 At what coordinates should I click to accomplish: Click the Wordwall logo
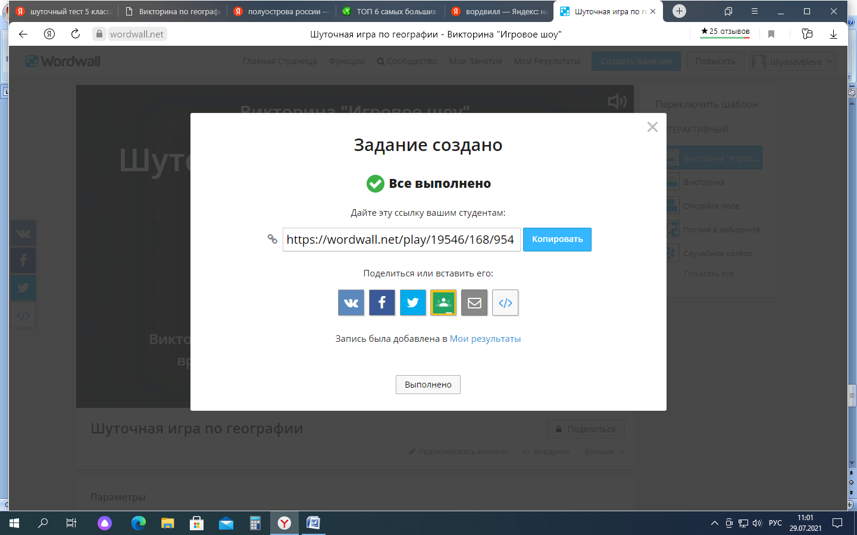point(63,61)
